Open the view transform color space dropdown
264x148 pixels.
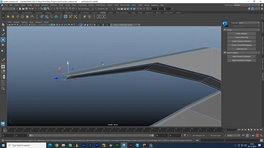[126, 25]
